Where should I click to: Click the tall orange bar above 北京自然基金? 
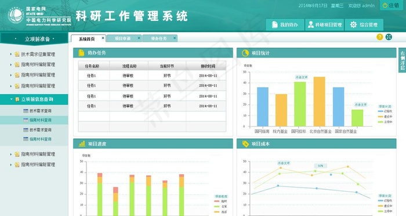click(x=319, y=102)
